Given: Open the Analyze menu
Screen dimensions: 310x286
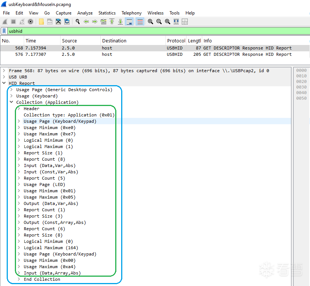Looking at the screenshot, I should click(x=85, y=13).
